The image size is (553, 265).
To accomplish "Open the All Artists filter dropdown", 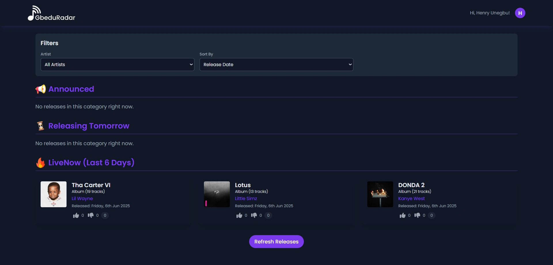I will (x=118, y=65).
